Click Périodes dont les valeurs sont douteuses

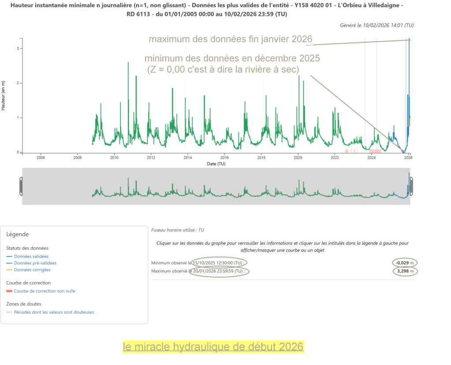click(x=54, y=312)
